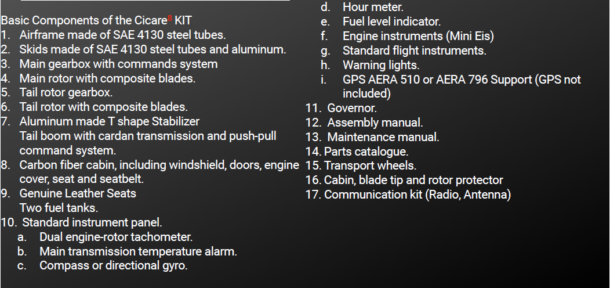The image size is (610, 288).
Task: Select the Two fuel tanks line
Action: point(59,208)
